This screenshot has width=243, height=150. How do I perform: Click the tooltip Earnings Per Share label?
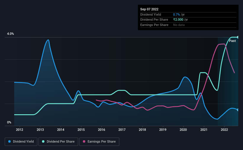point(154,25)
